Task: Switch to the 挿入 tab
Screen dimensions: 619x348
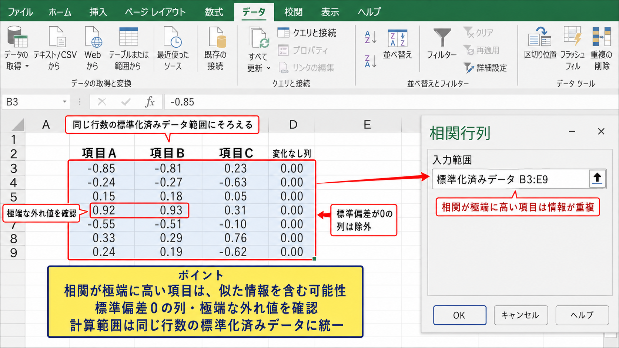Action: tap(98, 12)
